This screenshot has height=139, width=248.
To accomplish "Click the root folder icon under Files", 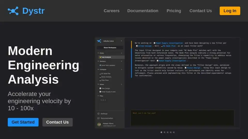I will coord(103,100).
